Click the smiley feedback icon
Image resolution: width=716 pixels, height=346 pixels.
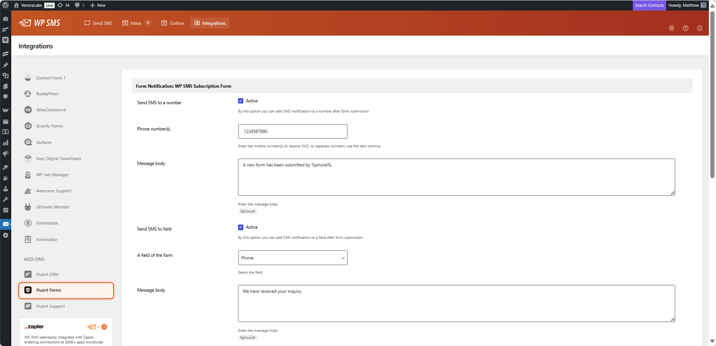(x=700, y=28)
